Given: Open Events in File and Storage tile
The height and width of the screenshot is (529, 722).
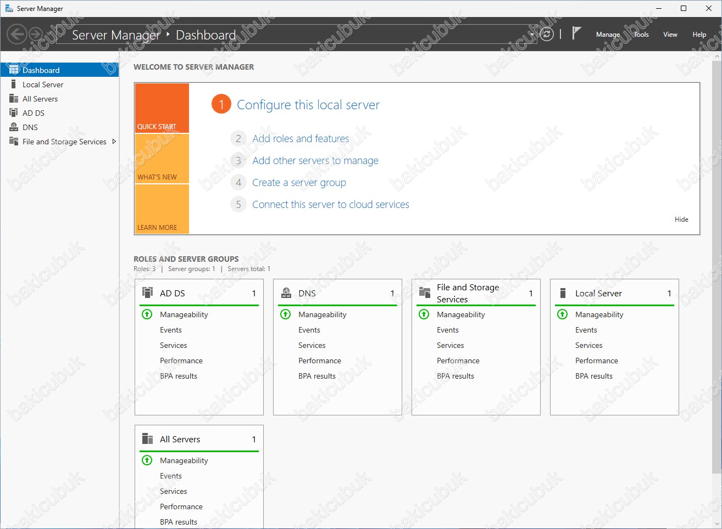Looking at the screenshot, I should point(448,330).
